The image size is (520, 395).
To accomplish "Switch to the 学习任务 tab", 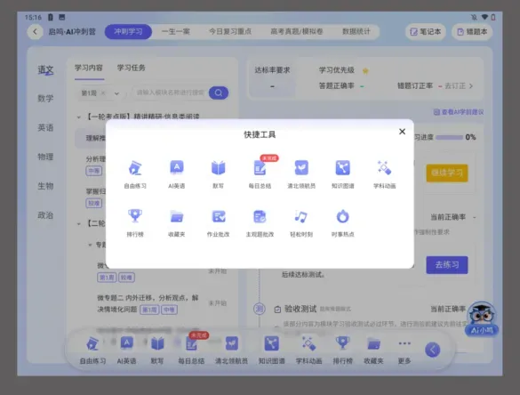I will point(132,68).
